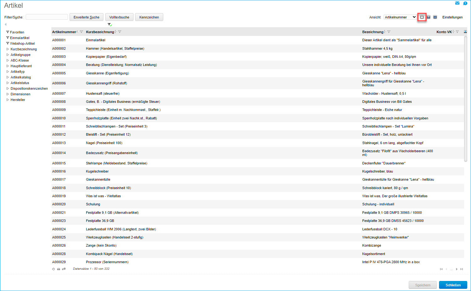Screen dimensions: 471x291
Task: Click the Volltextsuche button
Action: [x=119, y=17]
